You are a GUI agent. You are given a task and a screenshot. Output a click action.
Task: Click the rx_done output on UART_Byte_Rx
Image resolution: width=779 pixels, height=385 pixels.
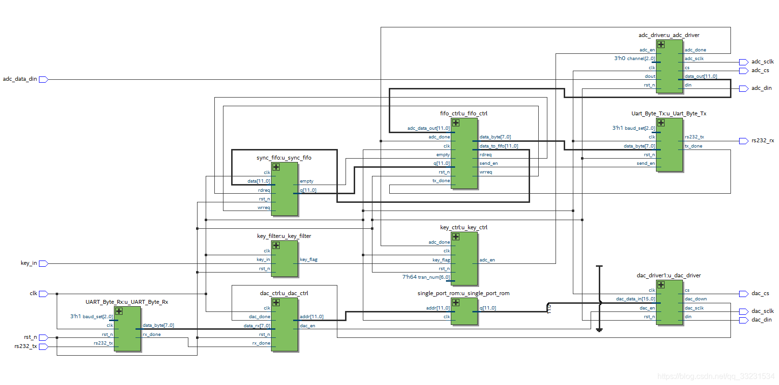(x=152, y=335)
